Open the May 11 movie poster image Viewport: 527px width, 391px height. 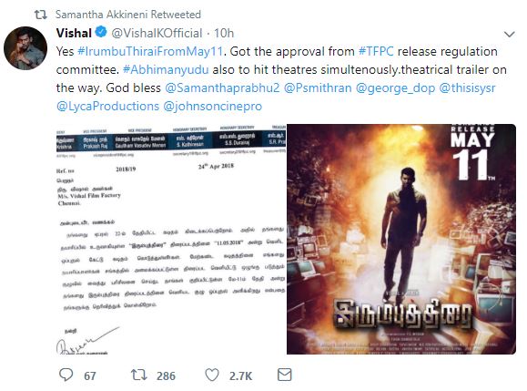pyautogui.click(x=401, y=239)
